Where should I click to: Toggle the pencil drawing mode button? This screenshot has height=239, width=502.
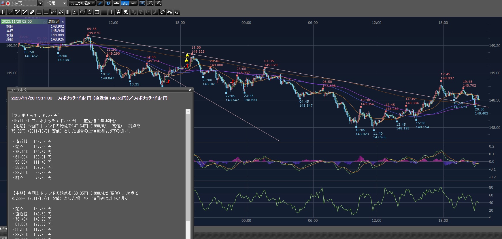[100, 3]
